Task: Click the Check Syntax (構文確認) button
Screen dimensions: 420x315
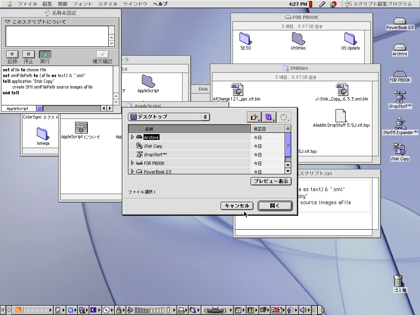Action: point(102,55)
